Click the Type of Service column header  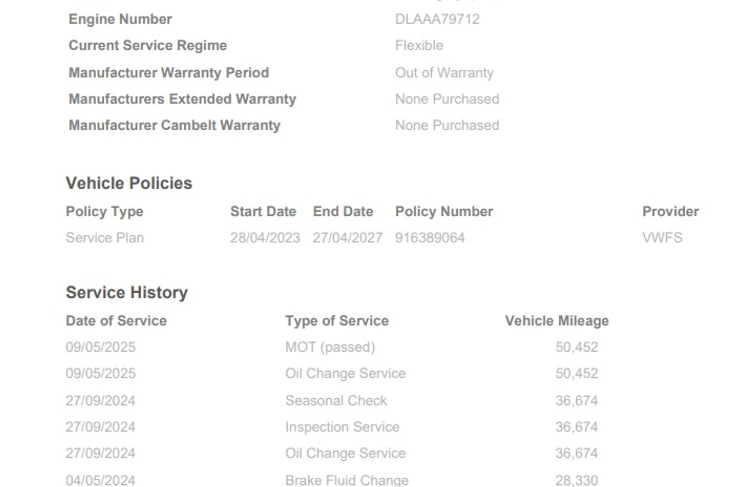coord(337,321)
